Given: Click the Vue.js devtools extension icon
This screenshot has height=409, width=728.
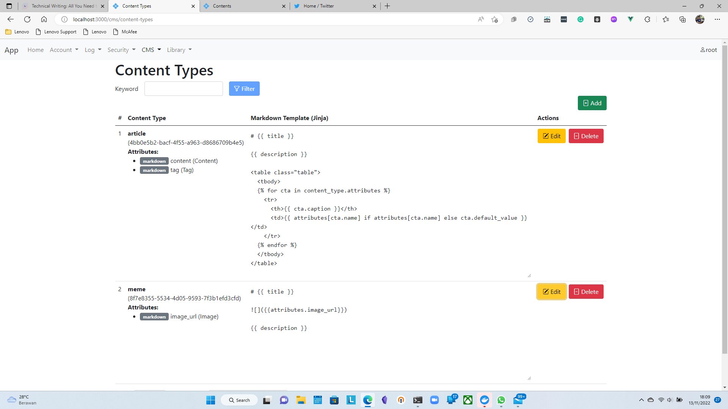Looking at the screenshot, I should (x=631, y=19).
